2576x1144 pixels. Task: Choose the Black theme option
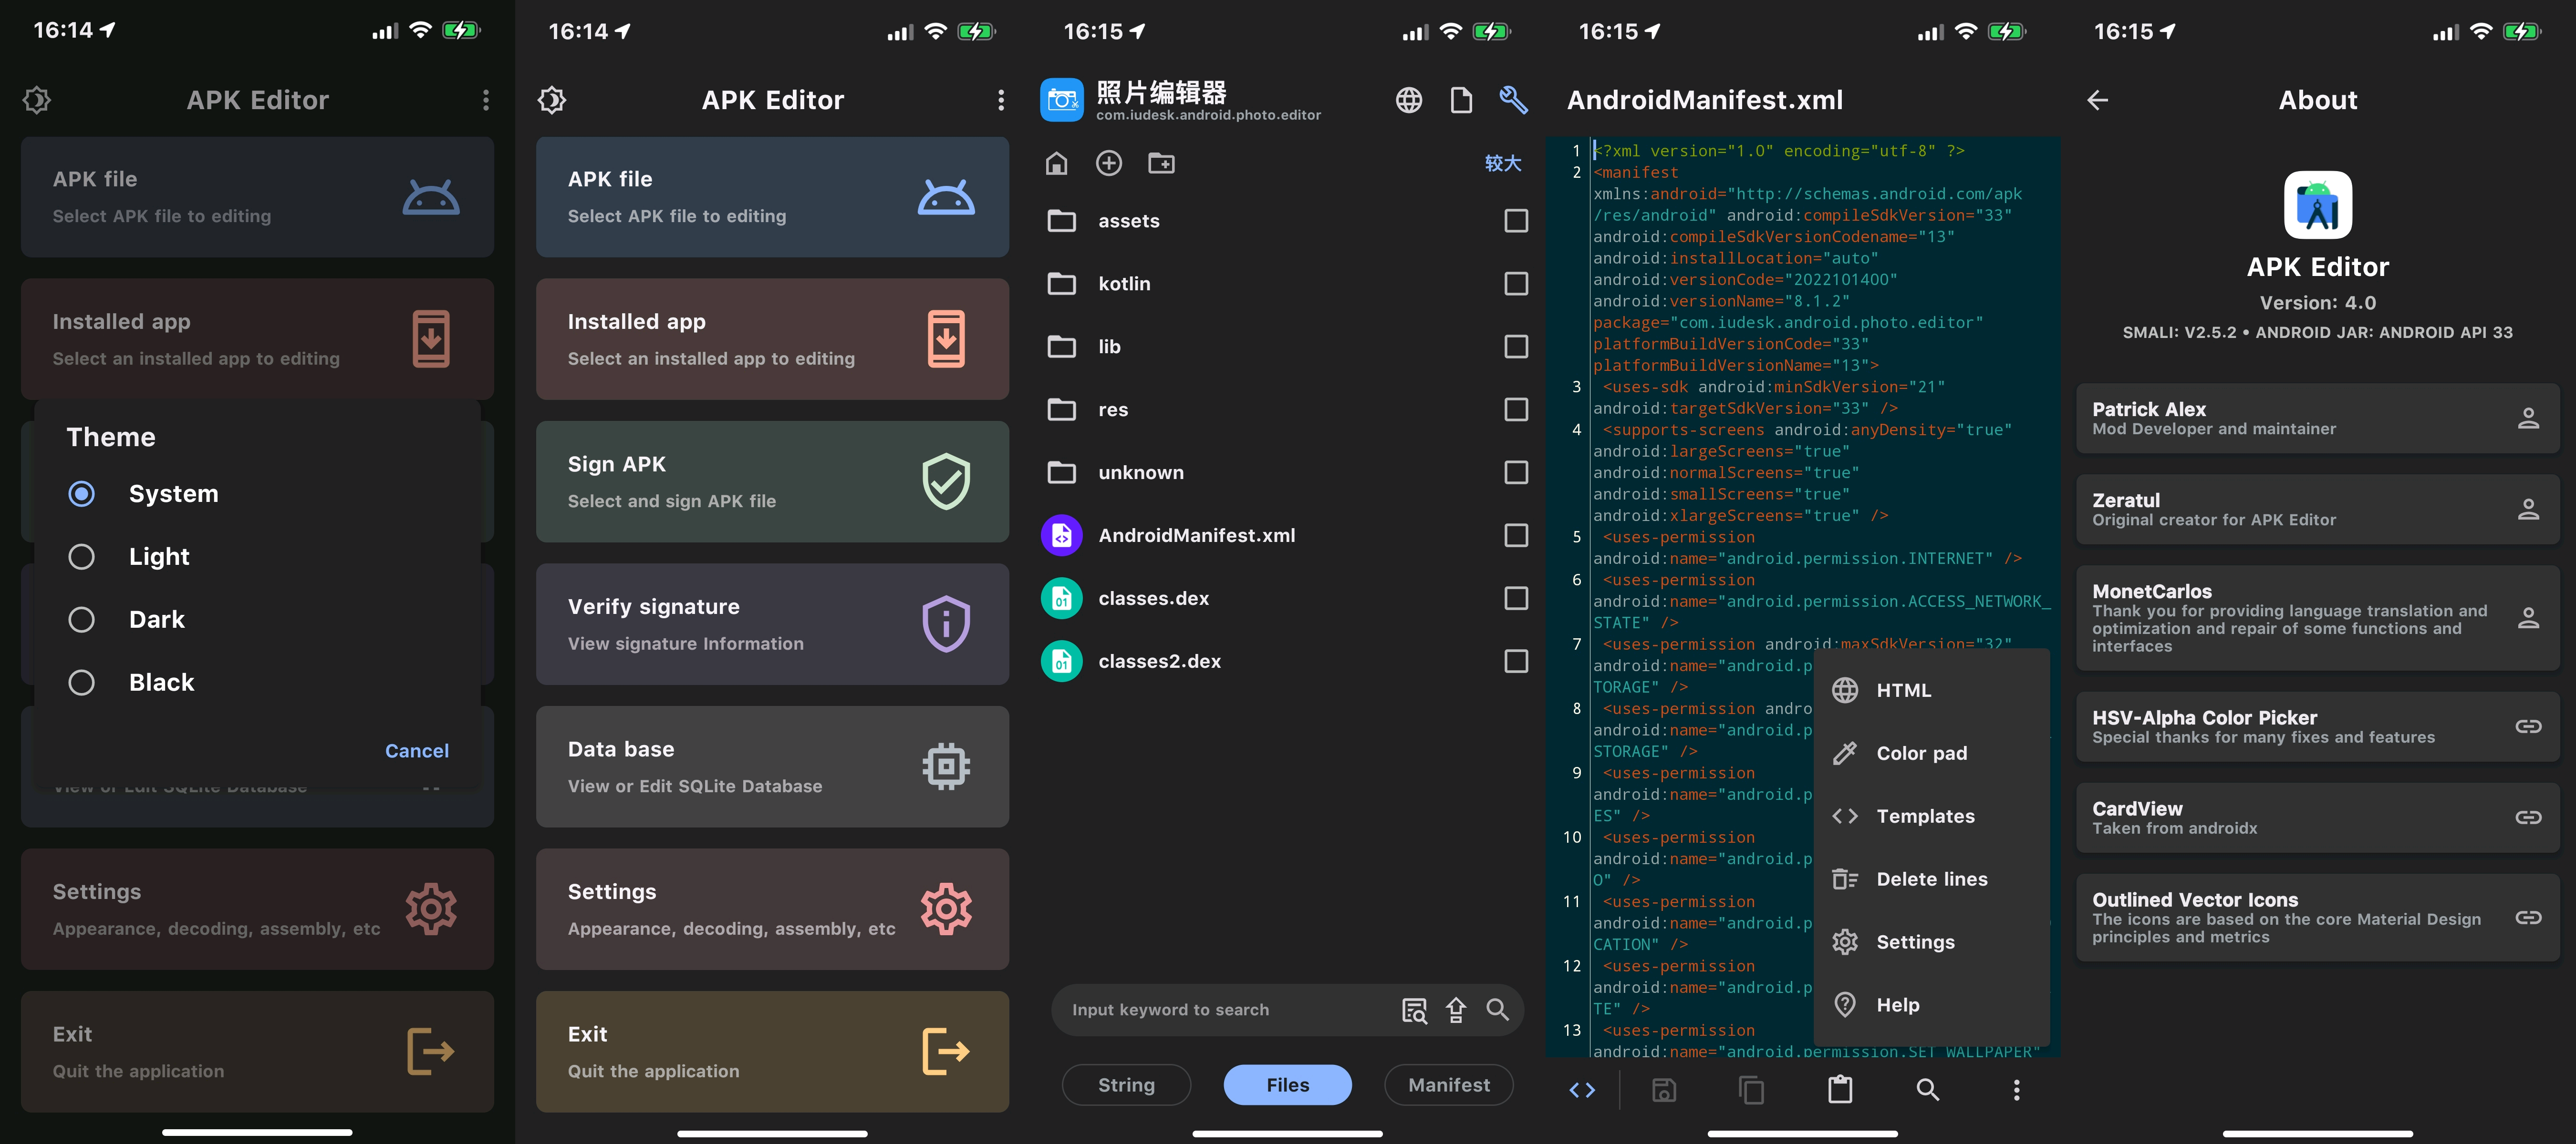click(81, 683)
